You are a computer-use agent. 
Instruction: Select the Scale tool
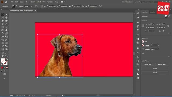(6, 33)
